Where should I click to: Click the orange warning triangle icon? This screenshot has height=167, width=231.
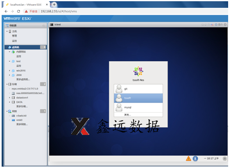188,159
